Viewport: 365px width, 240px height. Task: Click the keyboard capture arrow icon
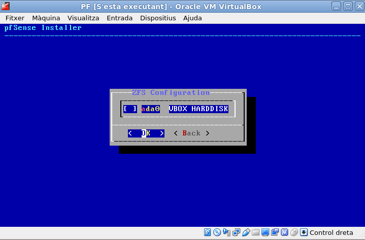304,232
